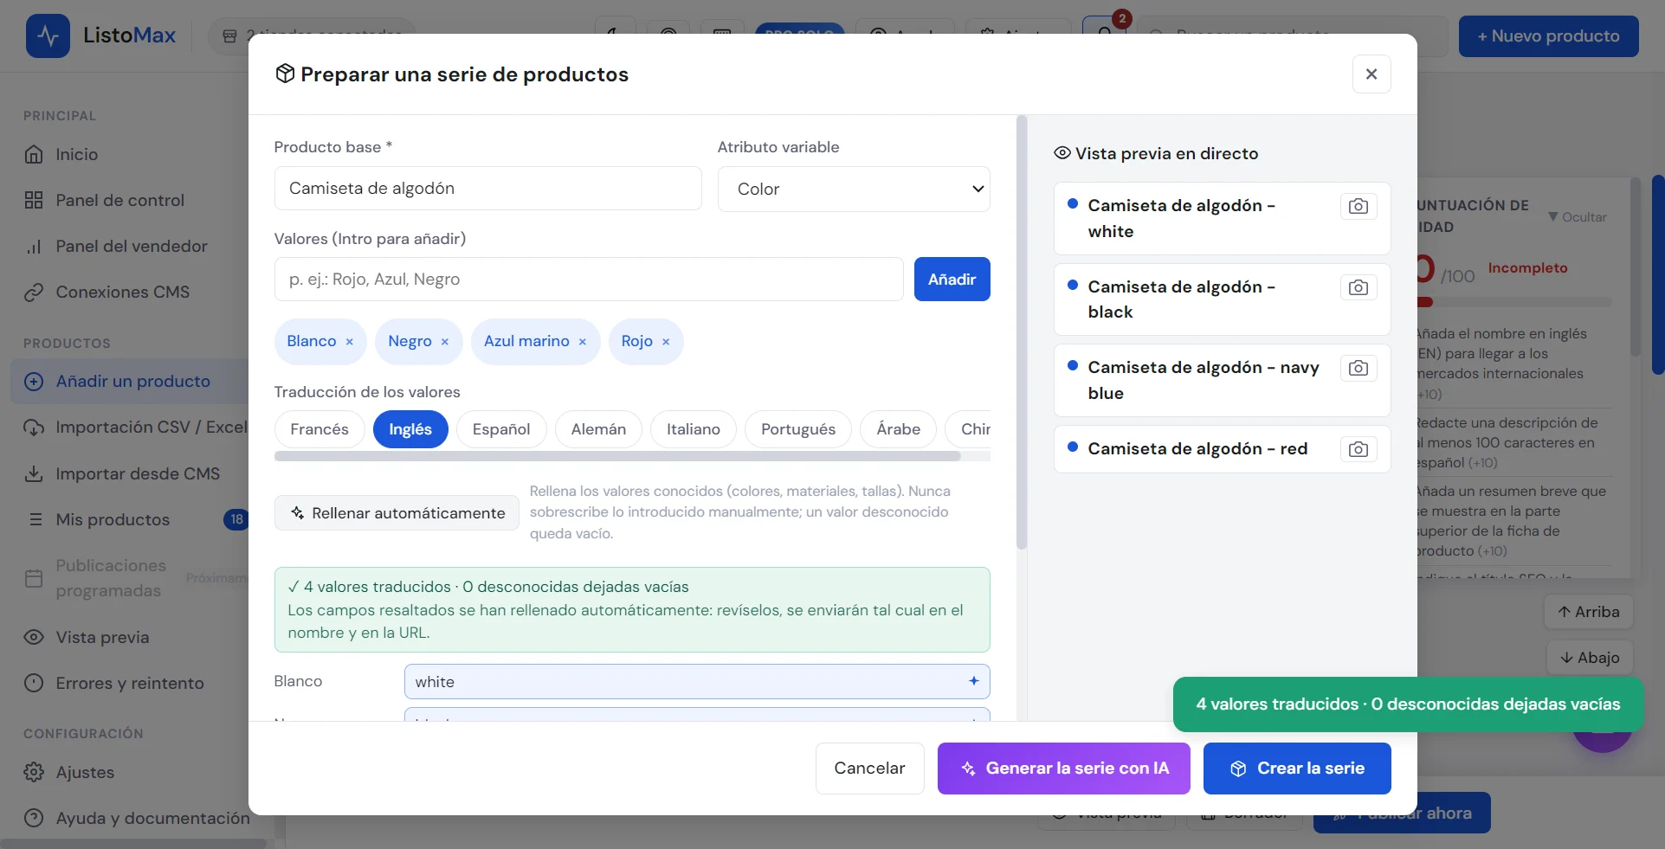
Task: Click camera icon for 'Camiseta de algodón - red'
Action: coord(1358,449)
